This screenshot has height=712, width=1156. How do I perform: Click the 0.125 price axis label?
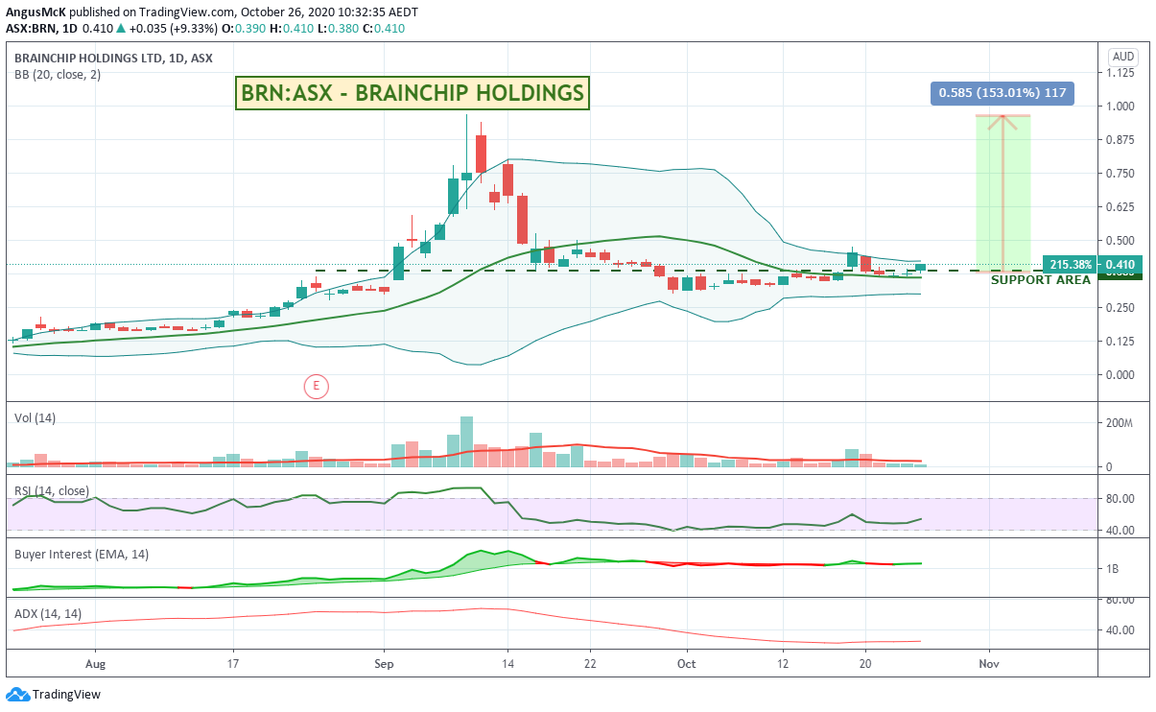(1121, 342)
